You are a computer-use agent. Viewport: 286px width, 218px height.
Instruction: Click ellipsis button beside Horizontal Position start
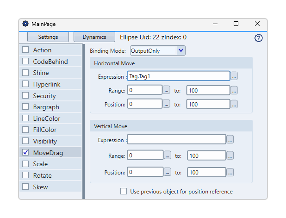[167, 105]
